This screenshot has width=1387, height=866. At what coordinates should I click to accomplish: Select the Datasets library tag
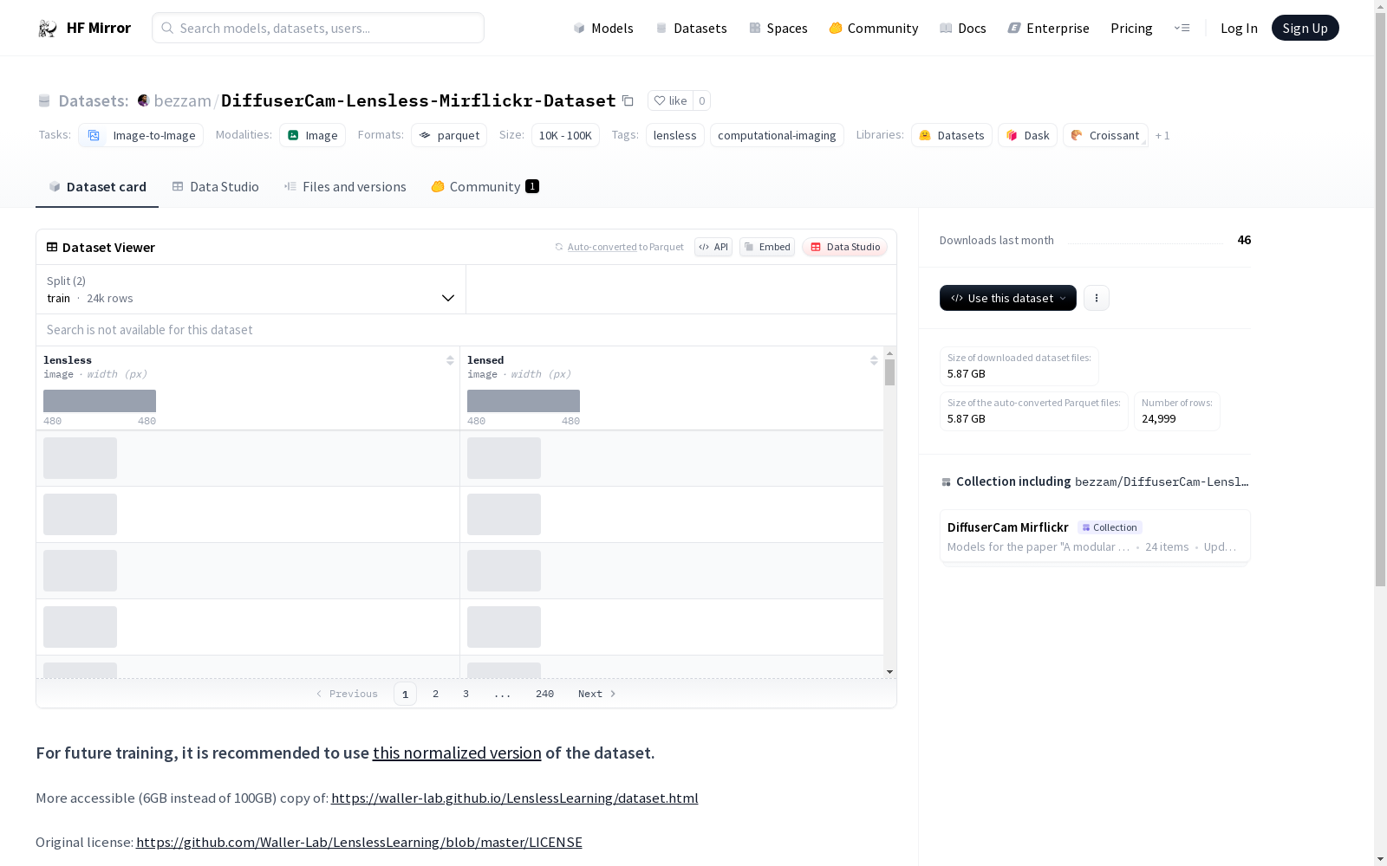pyautogui.click(x=952, y=135)
